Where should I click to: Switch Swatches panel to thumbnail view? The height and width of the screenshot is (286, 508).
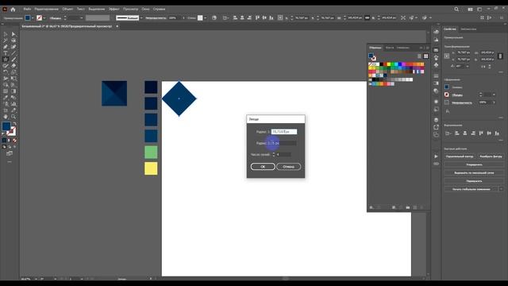425,56
